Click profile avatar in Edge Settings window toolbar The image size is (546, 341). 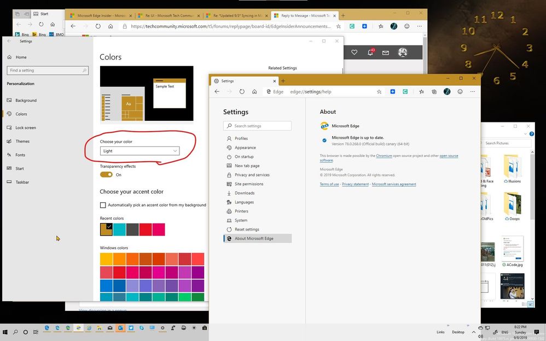tap(447, 91)
